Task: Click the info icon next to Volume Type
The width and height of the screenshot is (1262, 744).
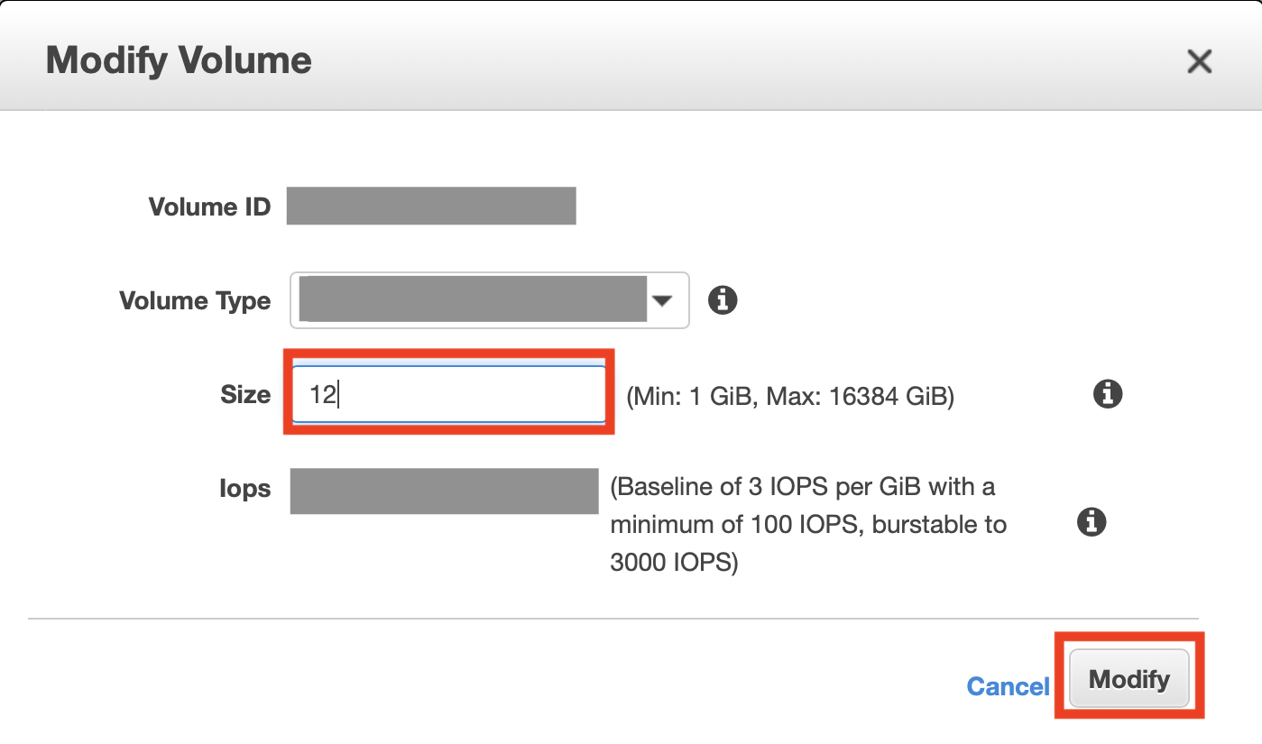Action: tap(723, 300)
